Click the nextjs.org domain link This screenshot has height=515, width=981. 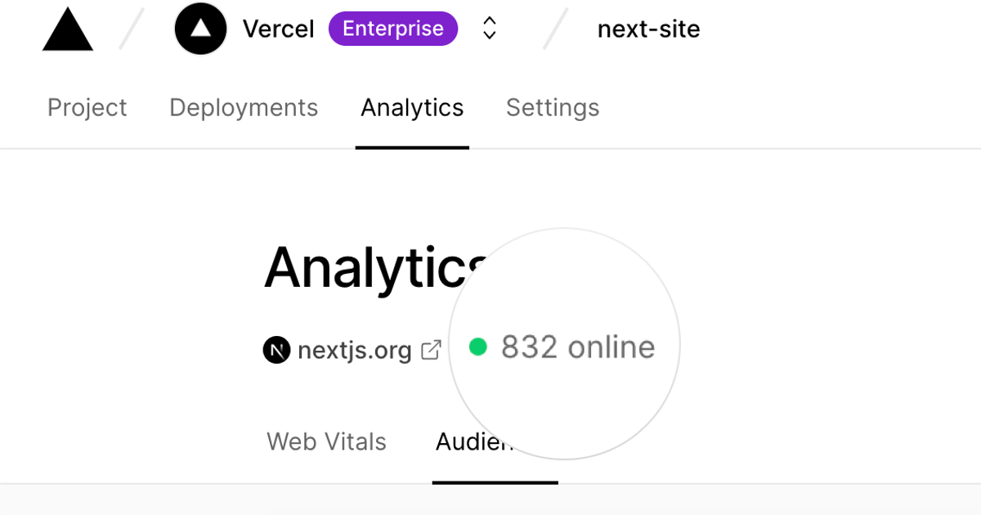(x=354, y=350)
